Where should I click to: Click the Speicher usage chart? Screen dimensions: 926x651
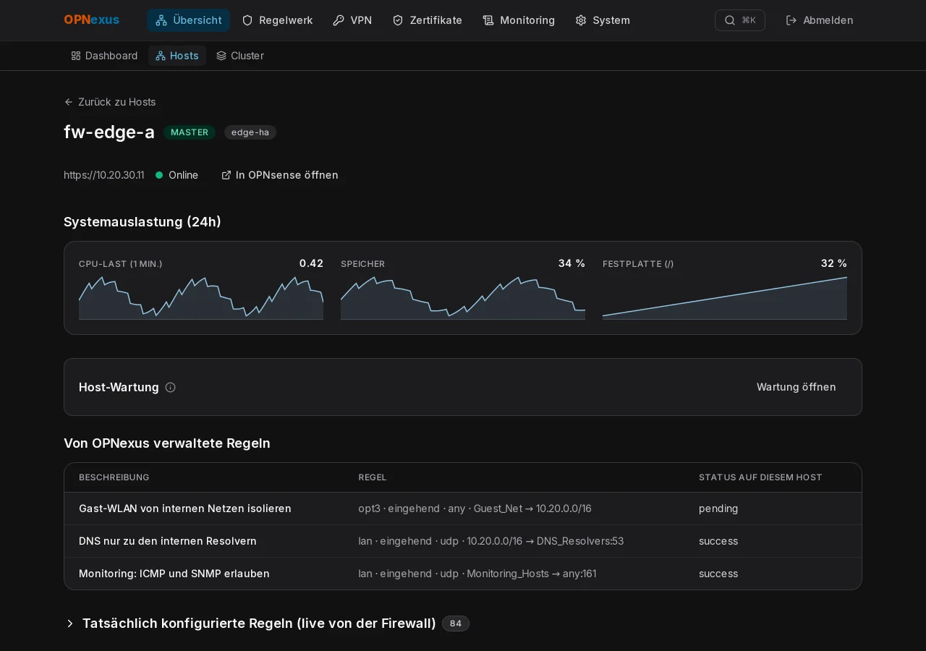pyautogui.click(x=463, y=298)
